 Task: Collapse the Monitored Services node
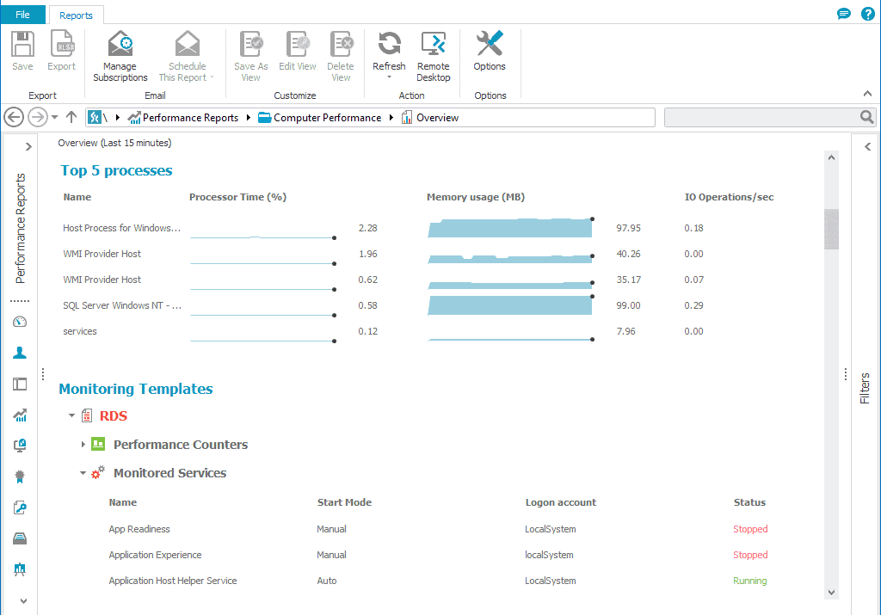pos(83,473)
